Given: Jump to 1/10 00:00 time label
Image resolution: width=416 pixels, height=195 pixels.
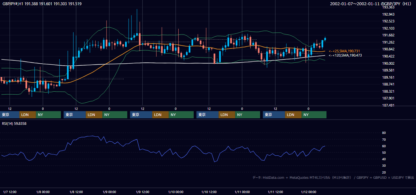Looking at the screenshot, I should click(176, 192).
